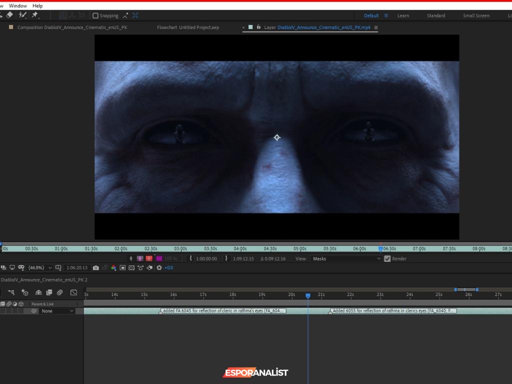Switch to the Learn workspace
The width and height of the screenshot is (512, 384).
(403, 15)
